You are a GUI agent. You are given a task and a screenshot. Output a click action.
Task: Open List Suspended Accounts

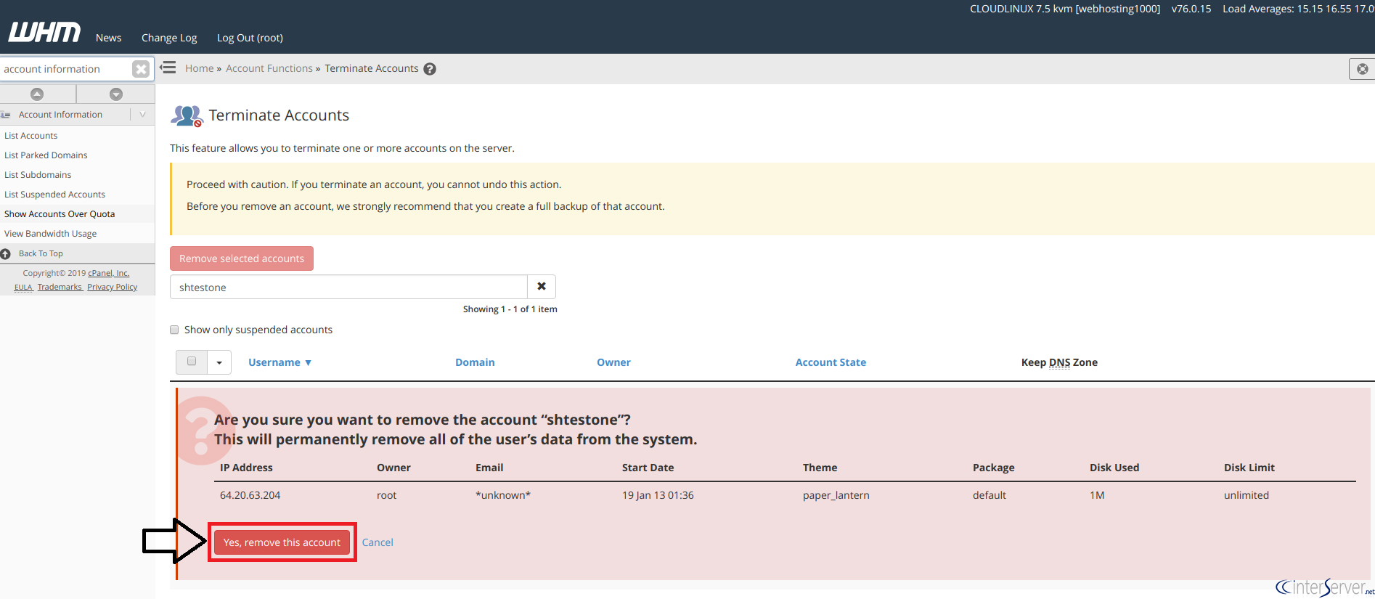coord(54,195)
